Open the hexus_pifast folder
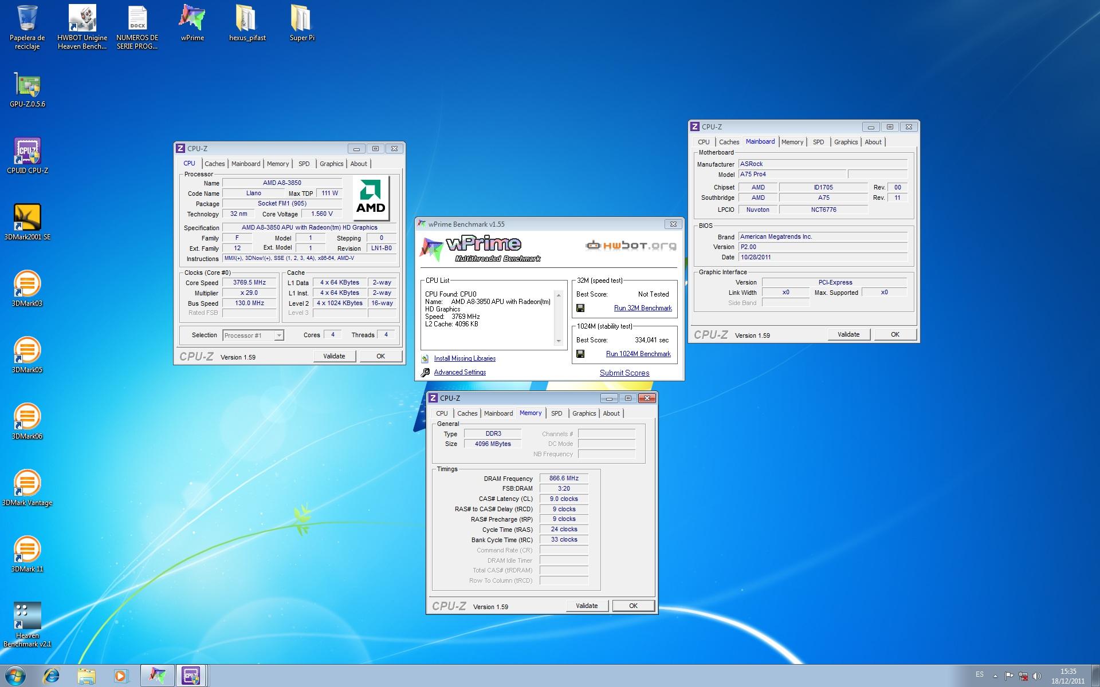Viewport: 1100px width, 687px height. tap(247, 23)
